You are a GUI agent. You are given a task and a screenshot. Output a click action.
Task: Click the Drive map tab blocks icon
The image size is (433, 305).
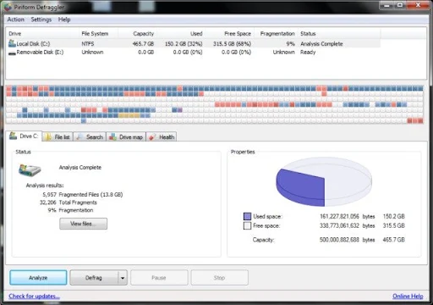(113, 137)
